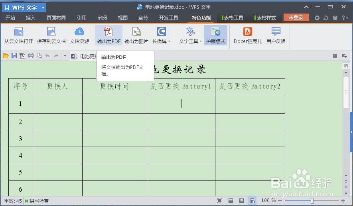Switch to the 视图 tab
The width and height of the screenshot is (353, 206).
coord(123,18)
